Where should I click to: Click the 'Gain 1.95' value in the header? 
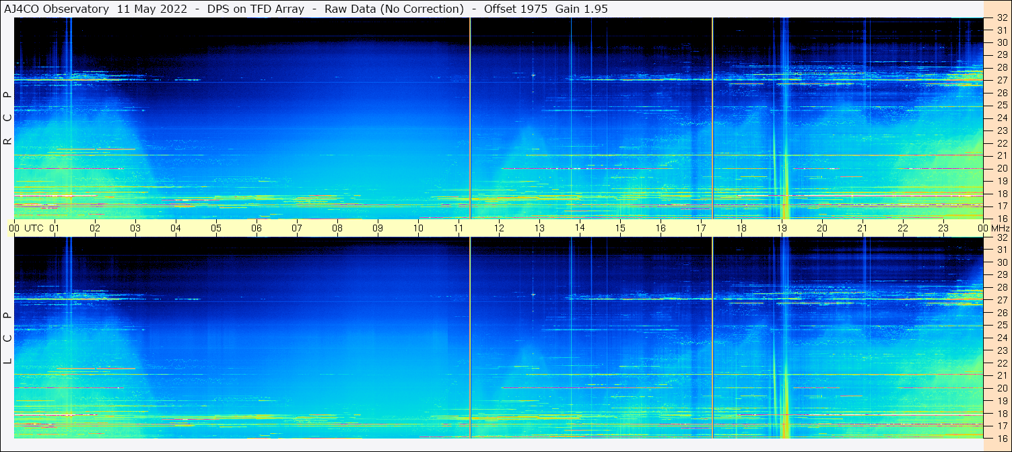coord(581,9)
